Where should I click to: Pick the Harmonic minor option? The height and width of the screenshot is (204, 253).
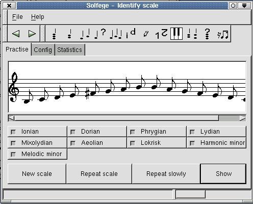(216, 143)
